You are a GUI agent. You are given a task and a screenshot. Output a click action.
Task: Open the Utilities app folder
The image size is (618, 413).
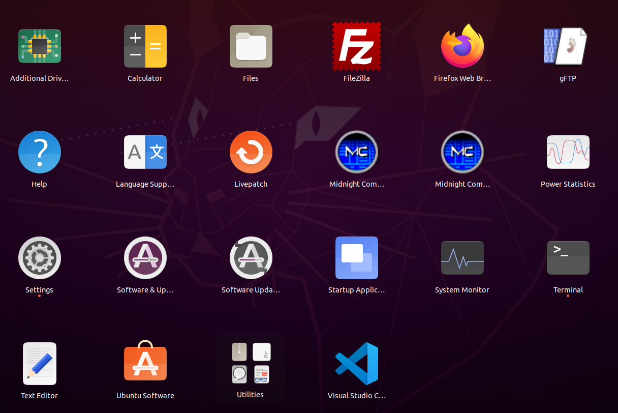(x=251, y=367)
